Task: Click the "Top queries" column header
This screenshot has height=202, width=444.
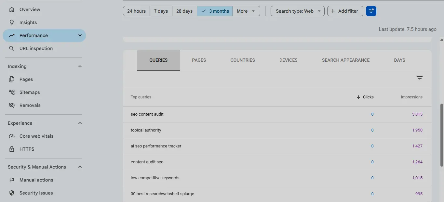Action: [x=141, y=97]
